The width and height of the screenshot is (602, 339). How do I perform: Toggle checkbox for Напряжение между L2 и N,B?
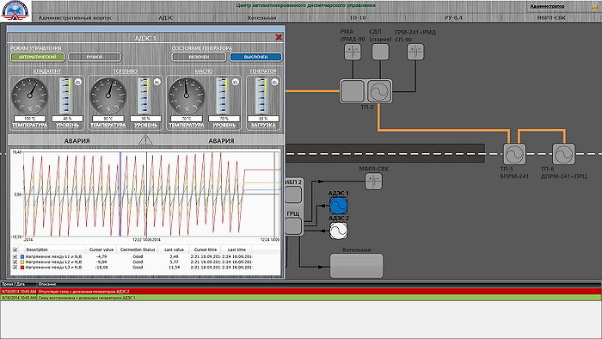(15, 262)
